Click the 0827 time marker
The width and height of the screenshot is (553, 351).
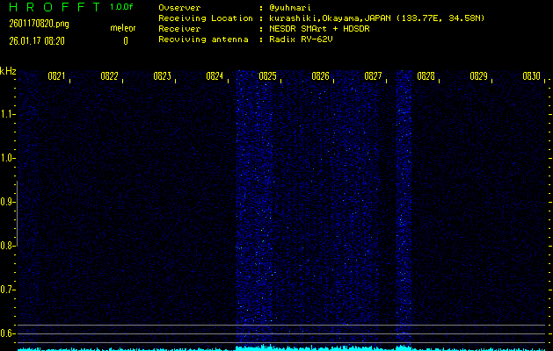373,76
